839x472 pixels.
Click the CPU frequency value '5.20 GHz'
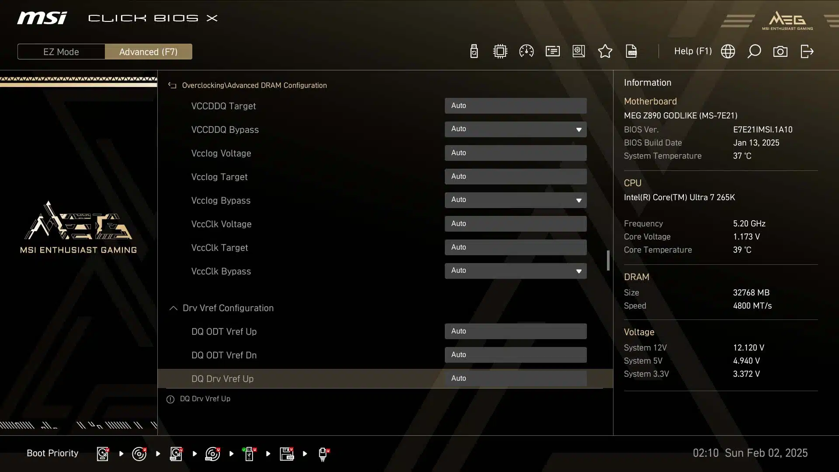pyautogui.click(x=749, y=224)
